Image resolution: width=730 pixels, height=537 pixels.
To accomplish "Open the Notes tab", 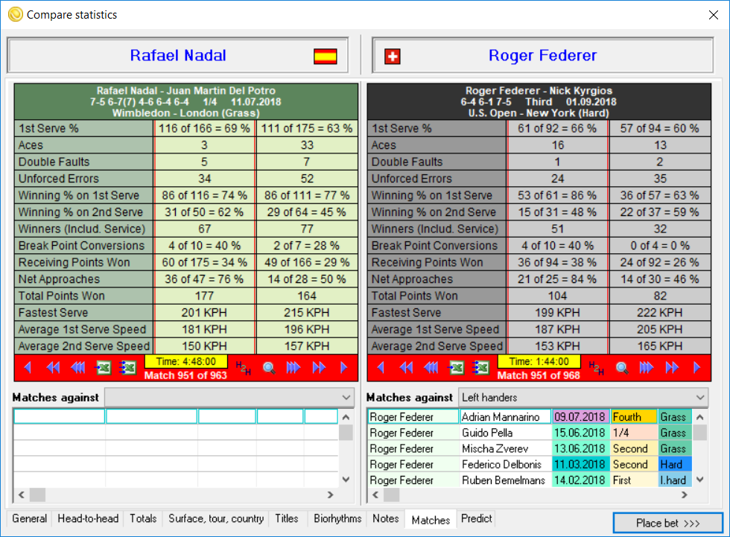I will point(386,518).
